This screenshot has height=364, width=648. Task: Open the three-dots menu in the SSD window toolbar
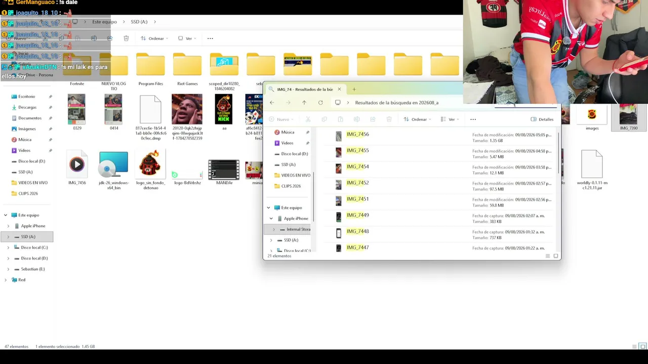(210, 38)
